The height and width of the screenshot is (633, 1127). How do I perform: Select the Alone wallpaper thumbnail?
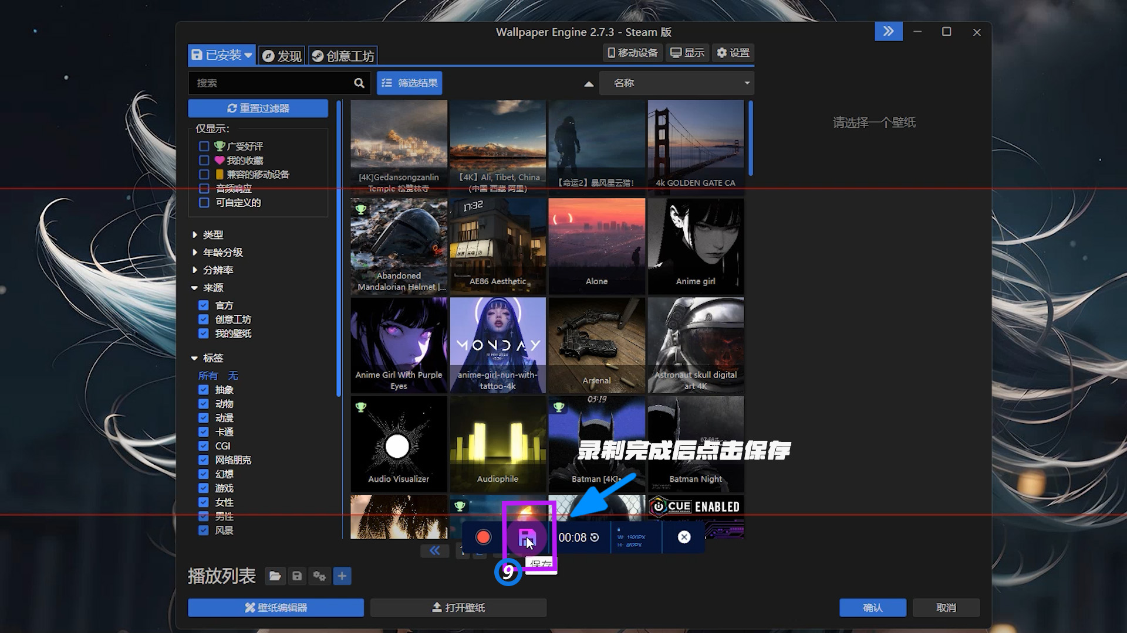[x=597, y=246]
